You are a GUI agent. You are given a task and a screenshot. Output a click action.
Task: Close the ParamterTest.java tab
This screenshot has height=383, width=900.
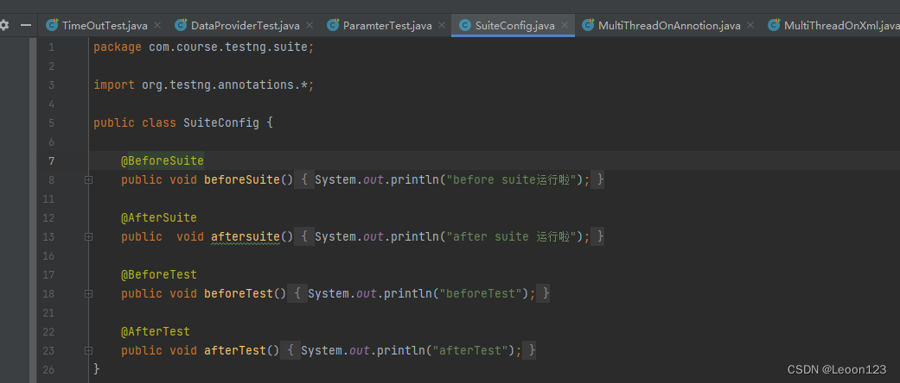(x=442, y=26)
